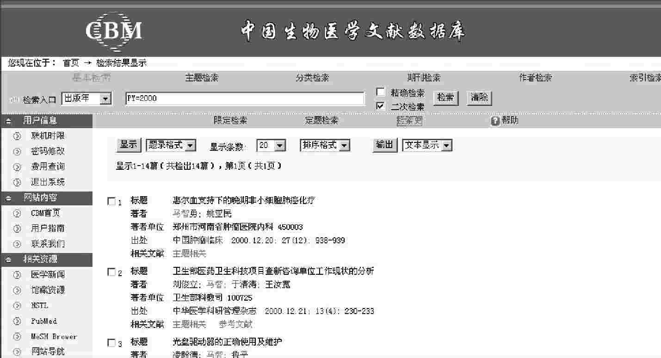Click the help question mark icon
Screen dimensions: 661x358
pyautogui.click(x=495, y=121)
